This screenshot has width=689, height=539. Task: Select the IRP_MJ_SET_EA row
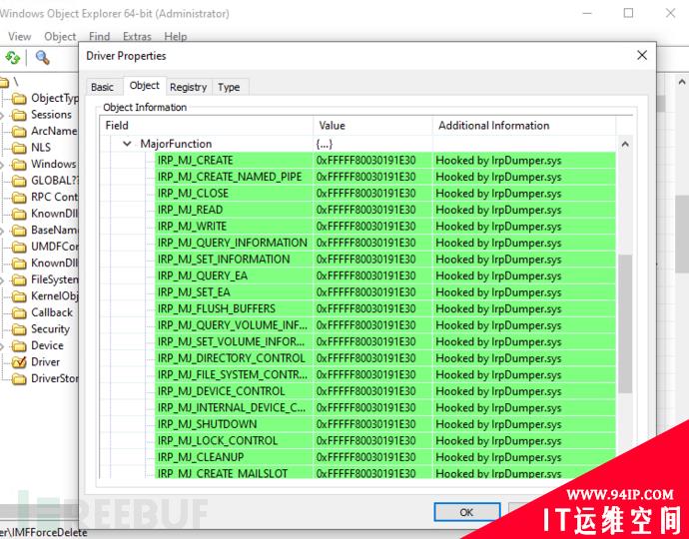pyautogui.click(x=384, y=292)
